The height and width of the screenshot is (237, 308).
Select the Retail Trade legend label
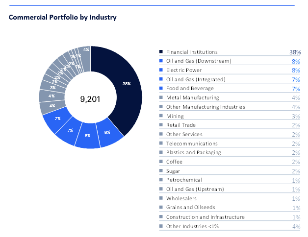[x=181, y=125]
